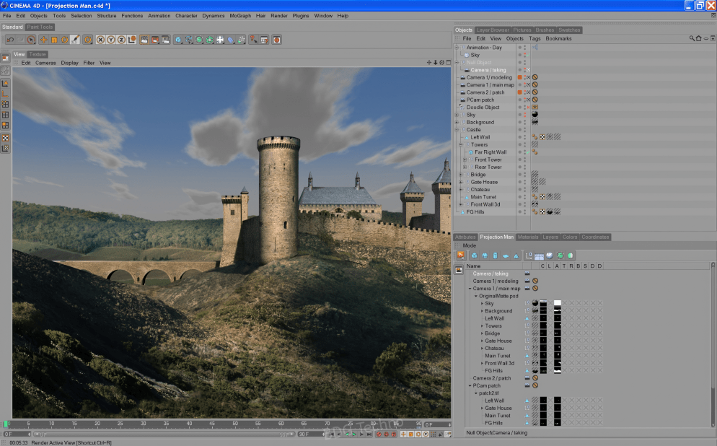Switch the world/object coordinate system icon
The width and height of the screenshot is (717, 446).
(x=132, y=40)
